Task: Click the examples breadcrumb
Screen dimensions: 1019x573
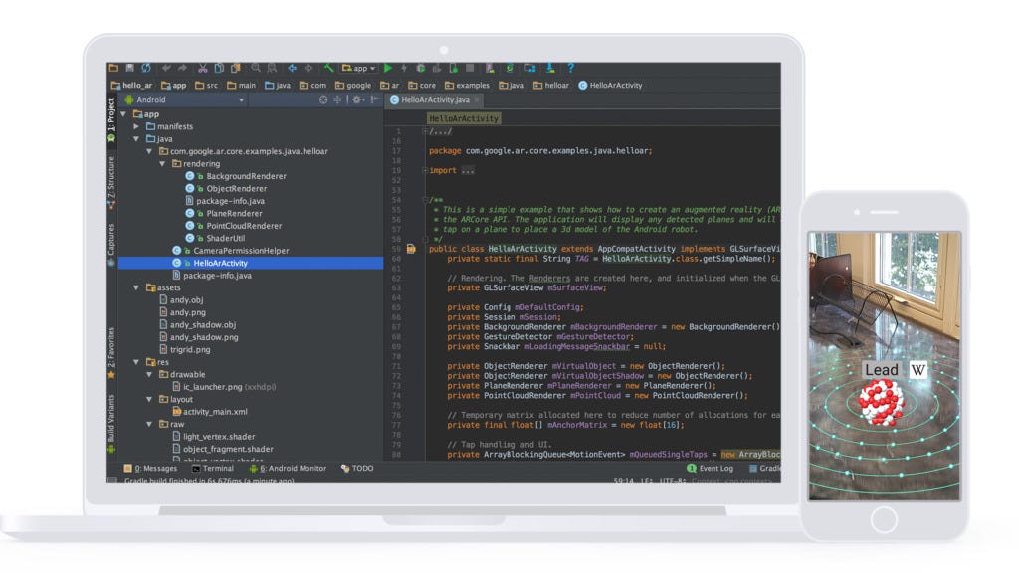Action: coord(468,86)
